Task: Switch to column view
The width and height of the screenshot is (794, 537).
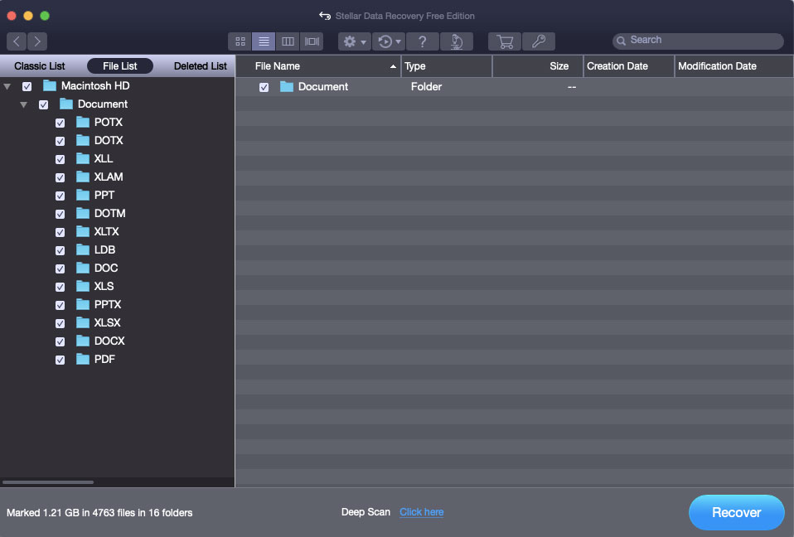Action: pyautogui.click(x=288, y=41)
